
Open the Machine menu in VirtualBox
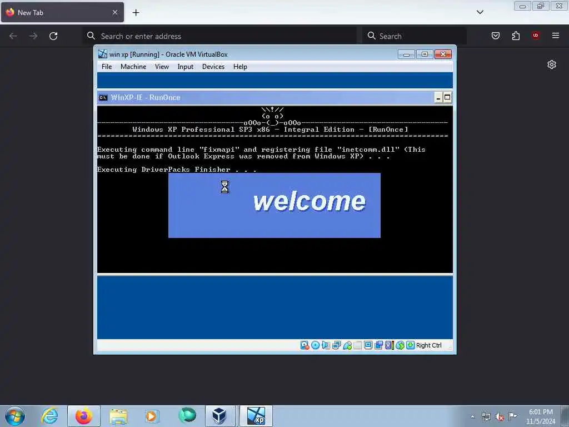point(133,67)
